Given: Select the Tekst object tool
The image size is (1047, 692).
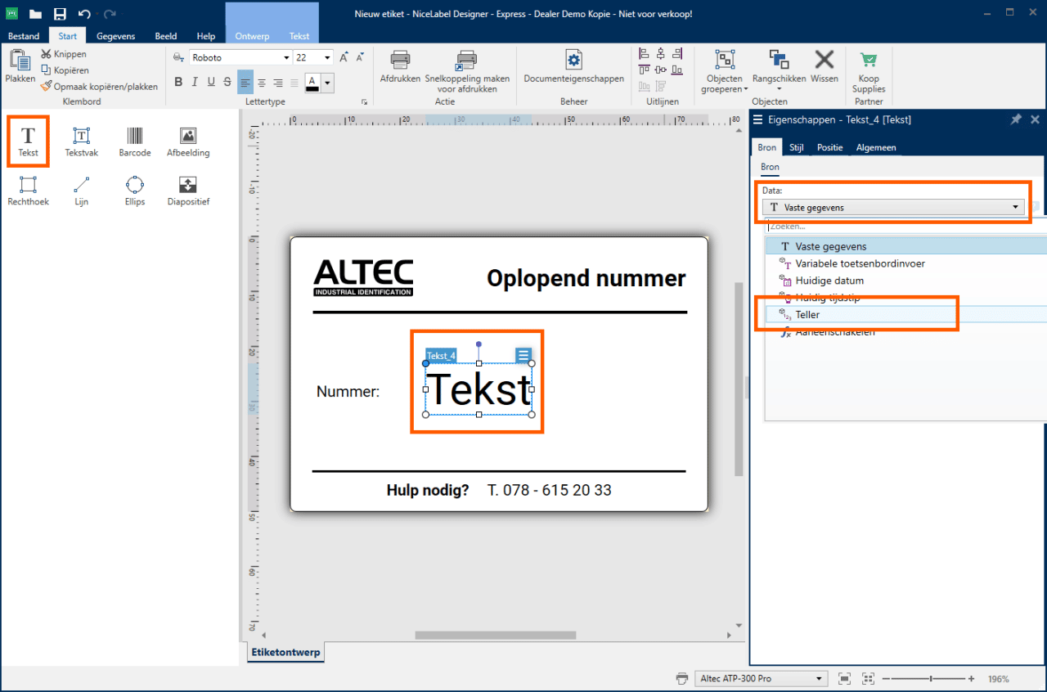Looking at the screenshot, I should point(28,142).
